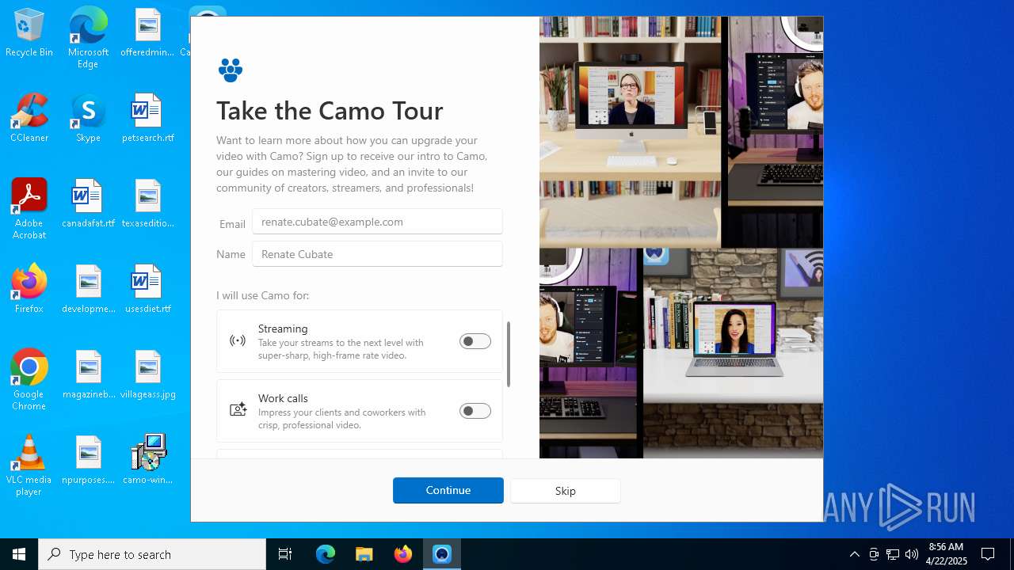Enable the Work calls toggle switch
1014x570 pixels.
[475, 411]
